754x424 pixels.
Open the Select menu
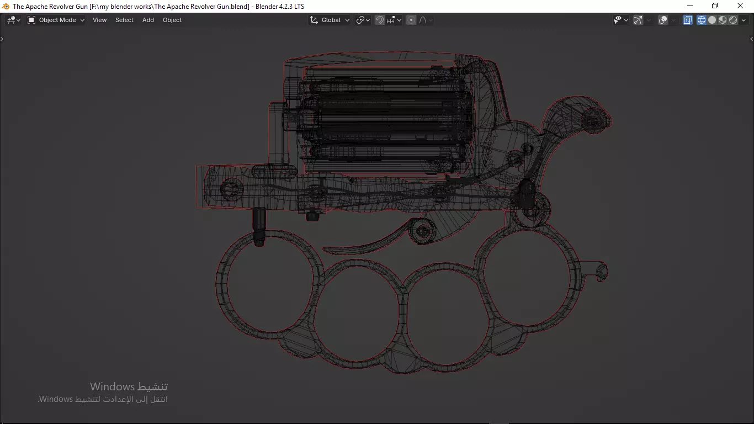(124, 20)
